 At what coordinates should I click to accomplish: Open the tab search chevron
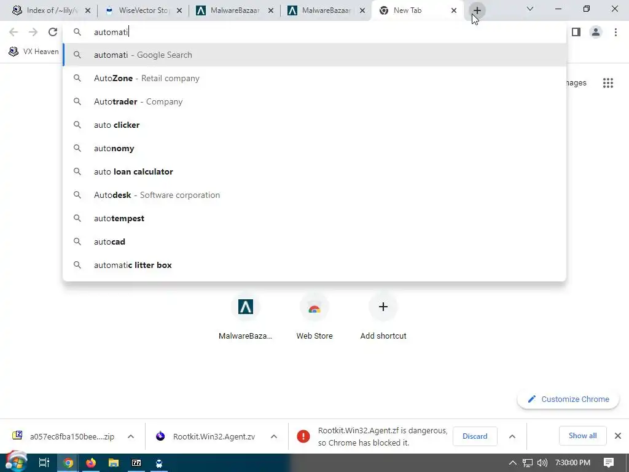(530, 9)
